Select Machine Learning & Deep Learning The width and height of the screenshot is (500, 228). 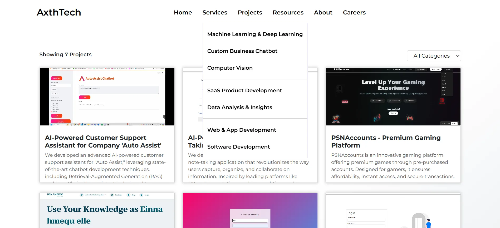coord(255,34)
